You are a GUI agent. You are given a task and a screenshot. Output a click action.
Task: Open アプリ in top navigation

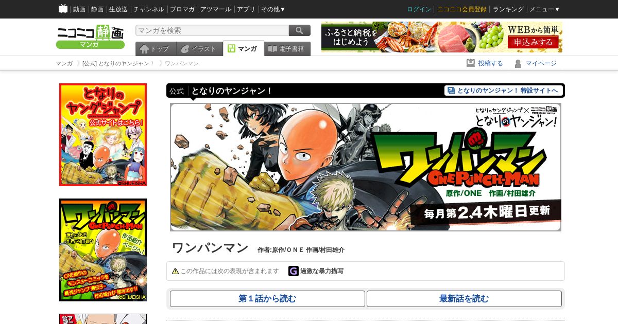click(247, 9)
